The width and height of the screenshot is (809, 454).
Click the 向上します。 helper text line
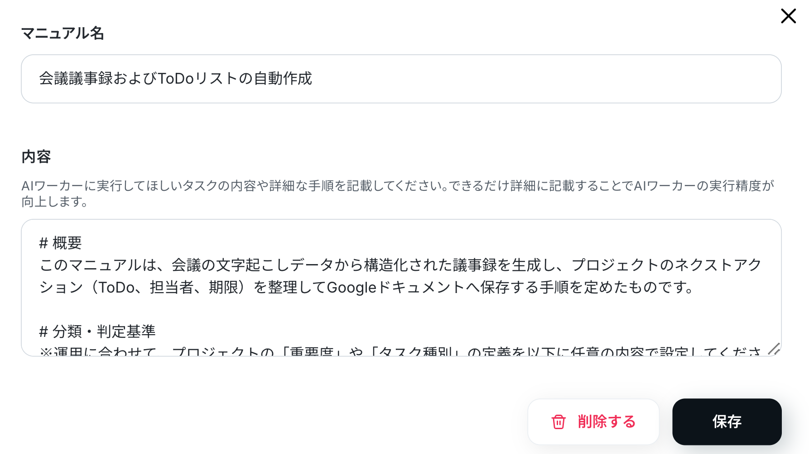point(55,202)
